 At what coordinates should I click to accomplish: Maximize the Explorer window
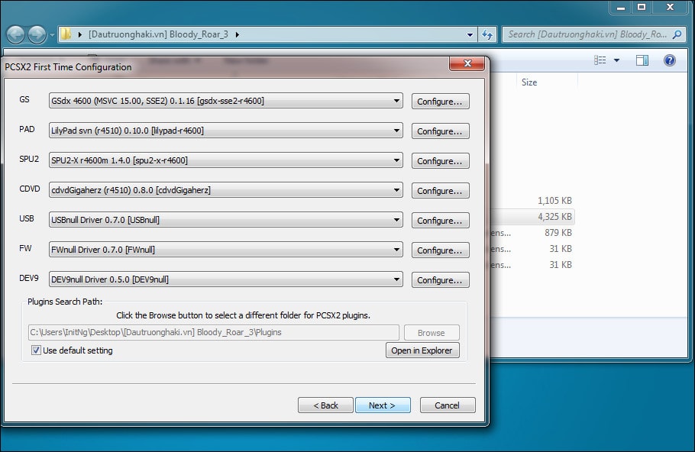click(642, 8)
